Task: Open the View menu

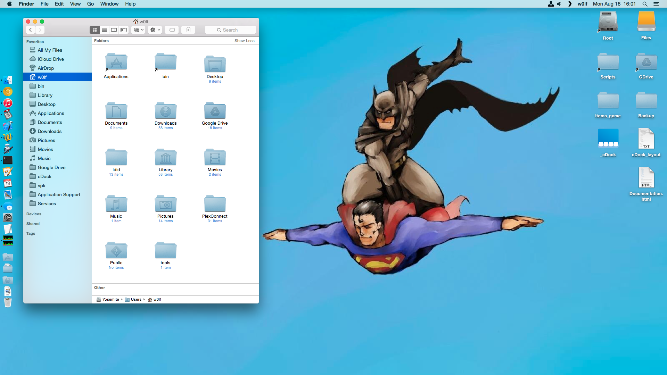Action: coord(75,4)
